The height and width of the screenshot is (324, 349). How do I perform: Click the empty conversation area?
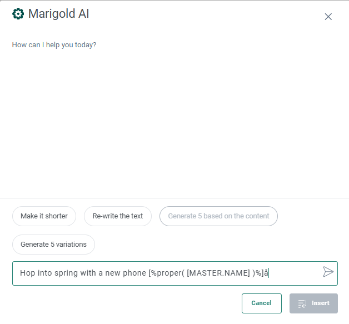[174, 122]
